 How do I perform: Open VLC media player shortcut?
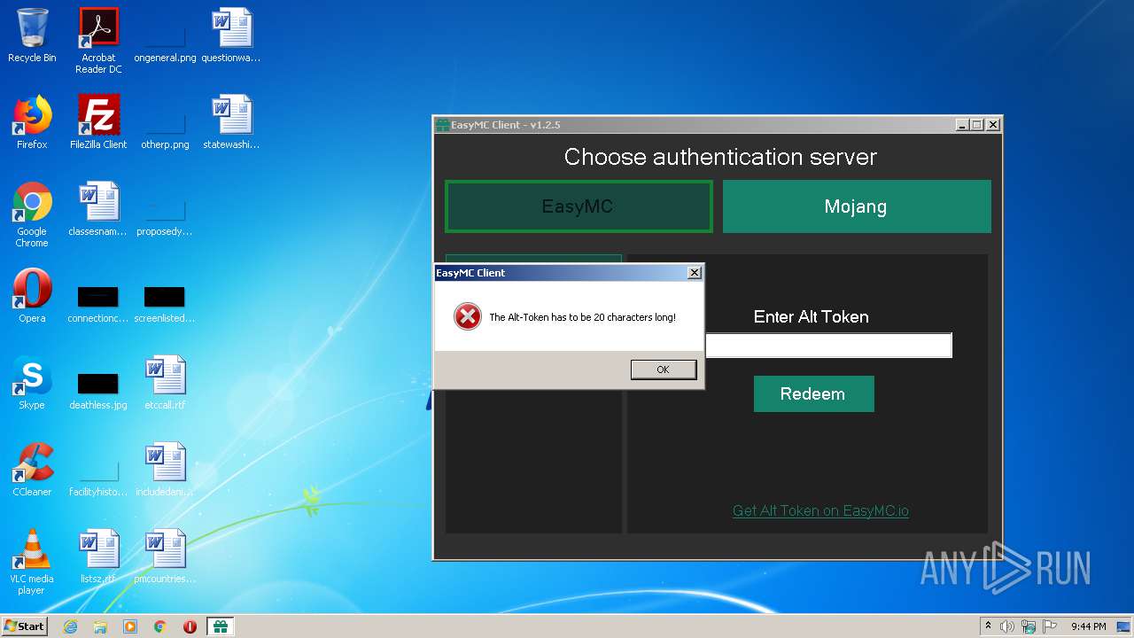tap(32, 562)
